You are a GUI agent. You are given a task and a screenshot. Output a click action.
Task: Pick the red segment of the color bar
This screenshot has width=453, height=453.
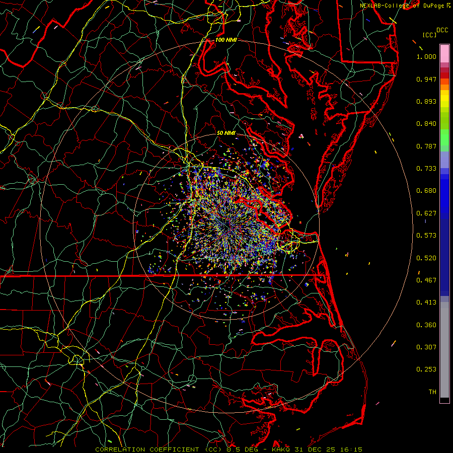[x=444, y=75]
